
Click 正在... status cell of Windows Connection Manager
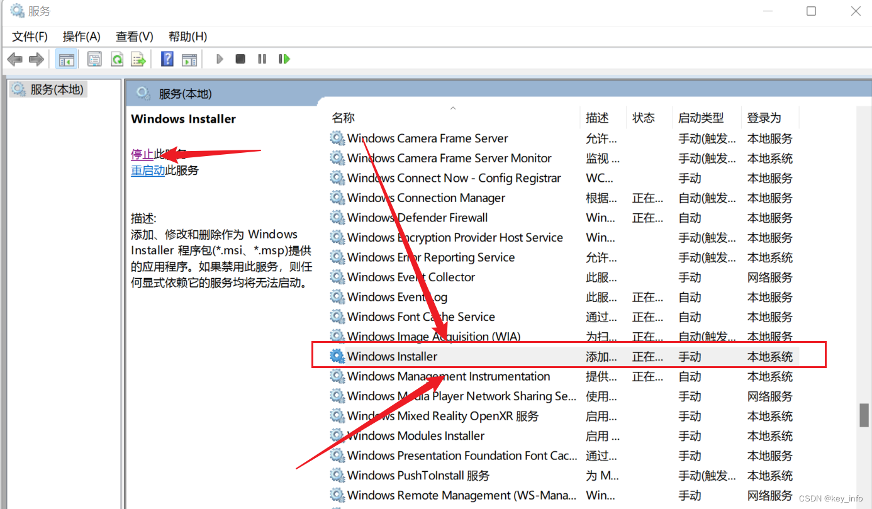tap(647, 198)
